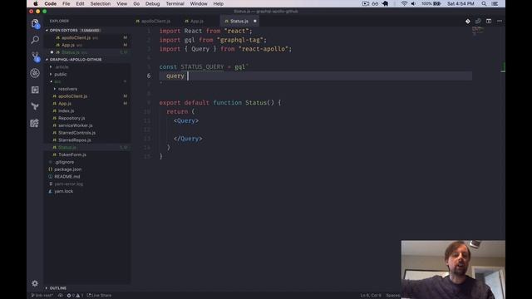Open the Debug view icon
Image resolution: width=532 pixels, height=299 pixels.
click(35, 73)
